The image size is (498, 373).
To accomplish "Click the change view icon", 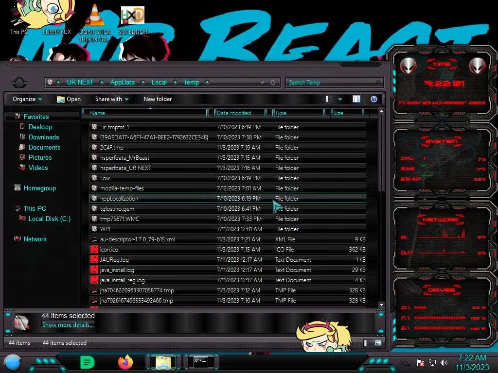I will [330, 99].
